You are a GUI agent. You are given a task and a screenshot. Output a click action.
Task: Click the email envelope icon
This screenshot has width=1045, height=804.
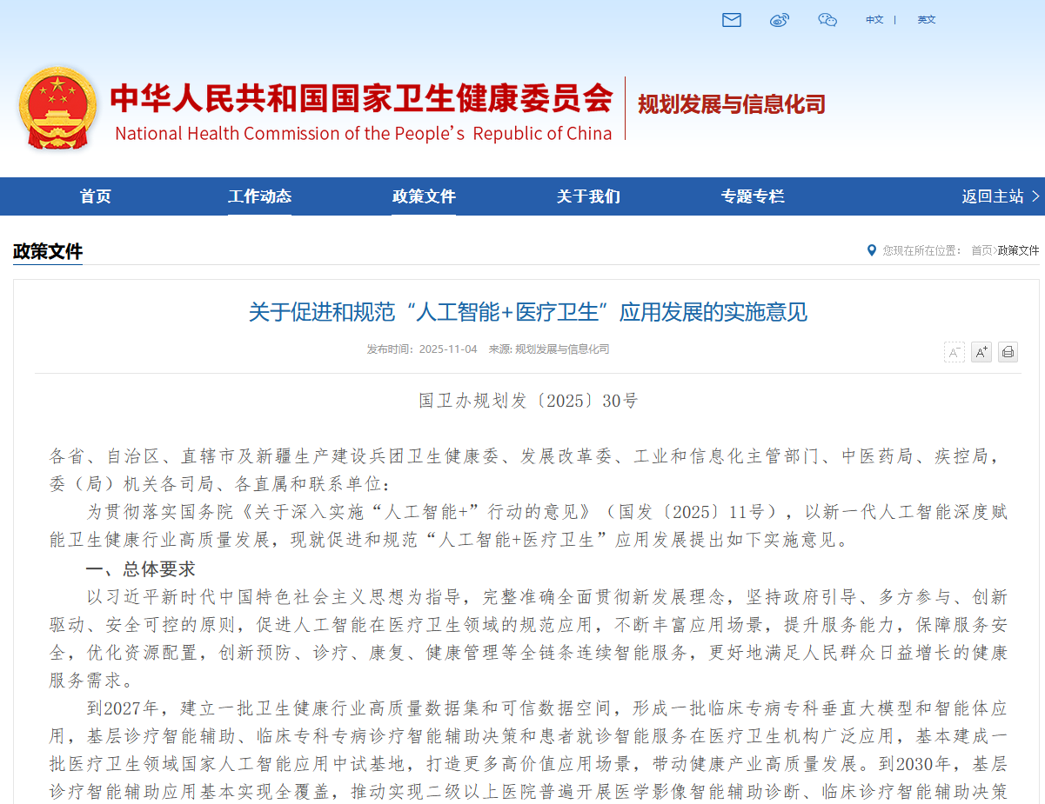(732, 20)
